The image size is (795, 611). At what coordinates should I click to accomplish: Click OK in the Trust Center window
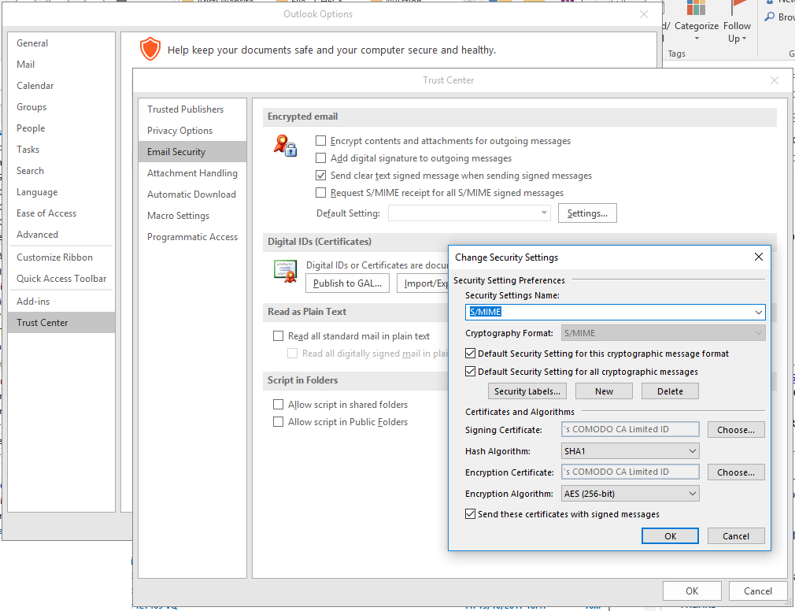coord(692,591)
